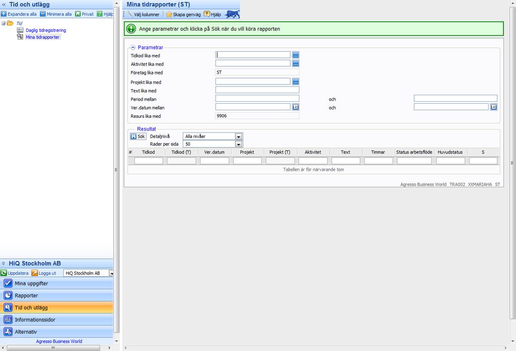The width and height of the screenshot is (516, 351).
Task: Open the Ver.datum end calendar picker
Action: (494, 107)
